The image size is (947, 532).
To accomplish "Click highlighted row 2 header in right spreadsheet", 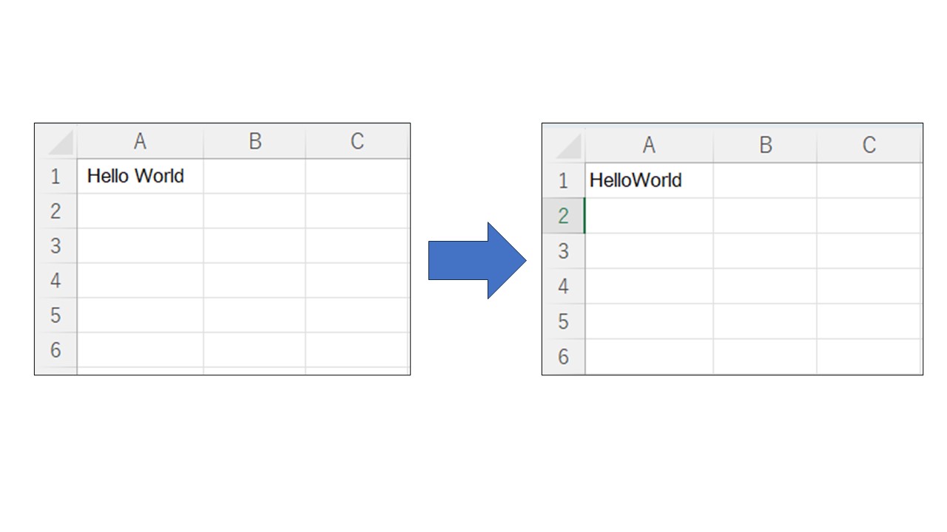I will click(x=563, y=216).
